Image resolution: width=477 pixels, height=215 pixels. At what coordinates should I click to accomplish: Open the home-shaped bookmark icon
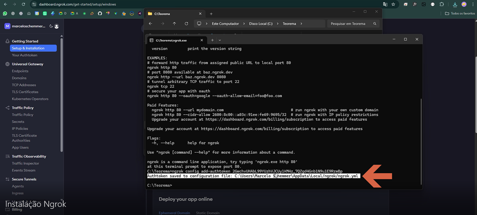pos(29,13)
